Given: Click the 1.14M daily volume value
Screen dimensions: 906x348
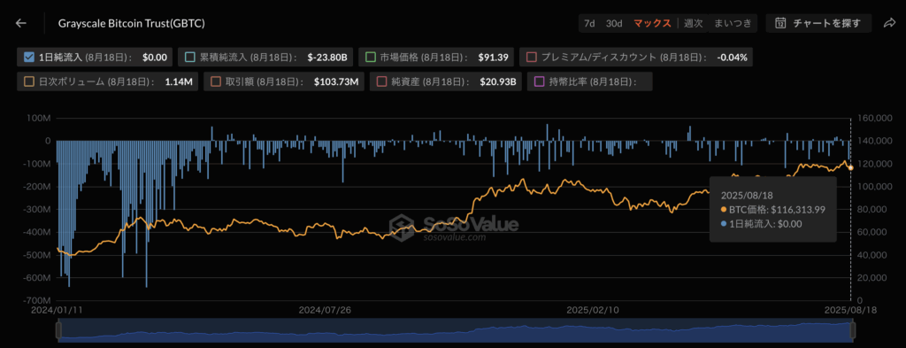Looking at the screenshot, I should 179,81.
